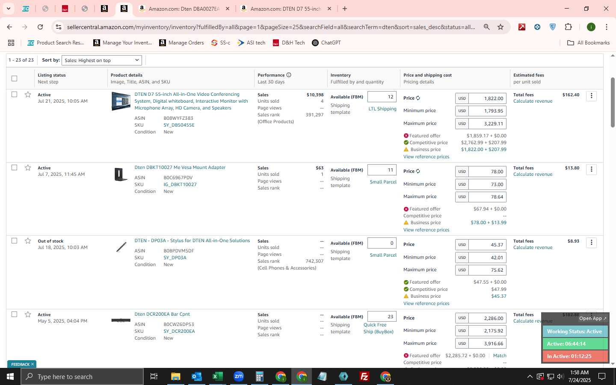Viewport: 616px width, 385px height.
Task: Open the Product Search Res... bookmark
Action: pyautogui.click(x=56, y=43)
